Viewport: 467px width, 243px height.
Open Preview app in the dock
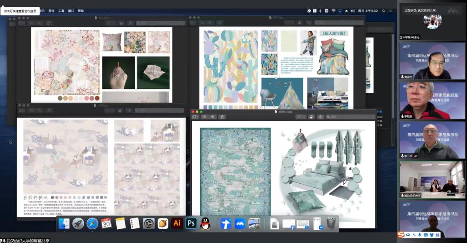pyautogui.click(x=254, y=223)
